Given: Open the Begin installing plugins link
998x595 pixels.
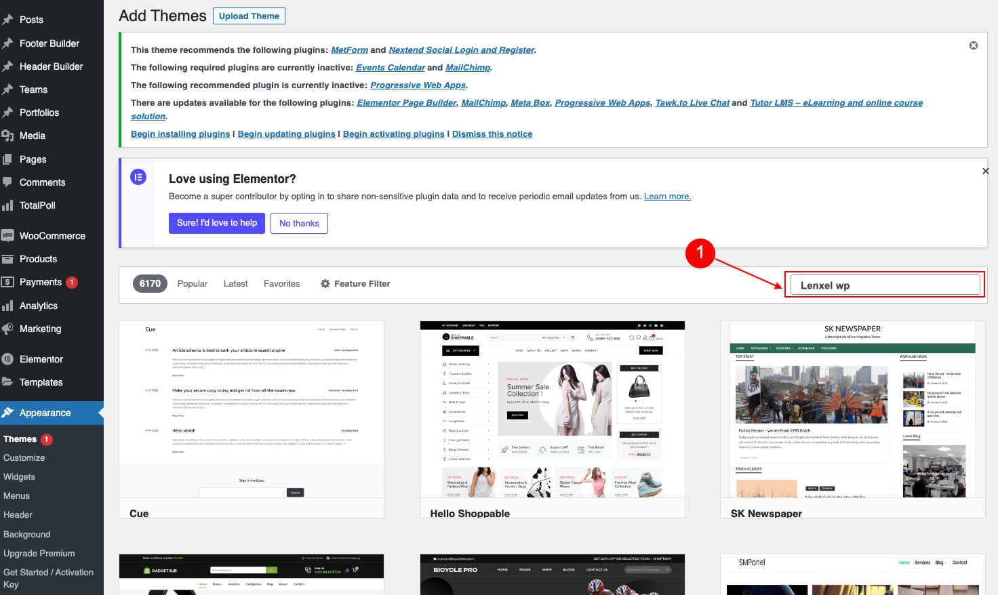Looking at the screenshot, I should pyautogui.click(x=180, y=134).
